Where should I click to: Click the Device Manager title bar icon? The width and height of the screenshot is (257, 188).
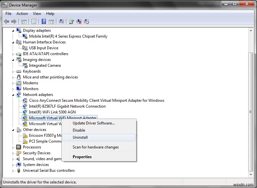pos(5,5)
